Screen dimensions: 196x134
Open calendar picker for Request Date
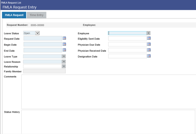point(64,38)
